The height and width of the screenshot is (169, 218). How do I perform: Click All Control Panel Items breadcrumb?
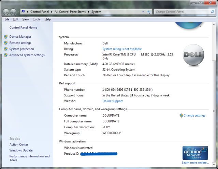click(70, 12)
